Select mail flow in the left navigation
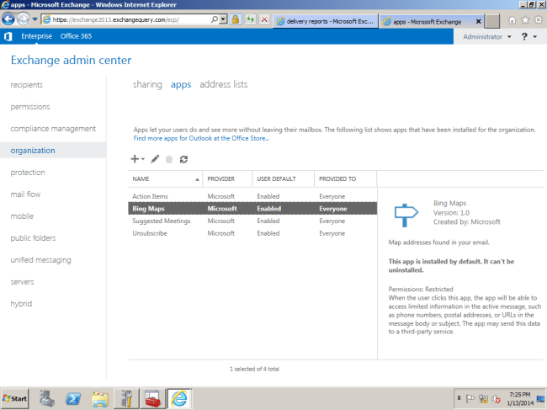The image size is (547, 410). (x=25, y=194)
